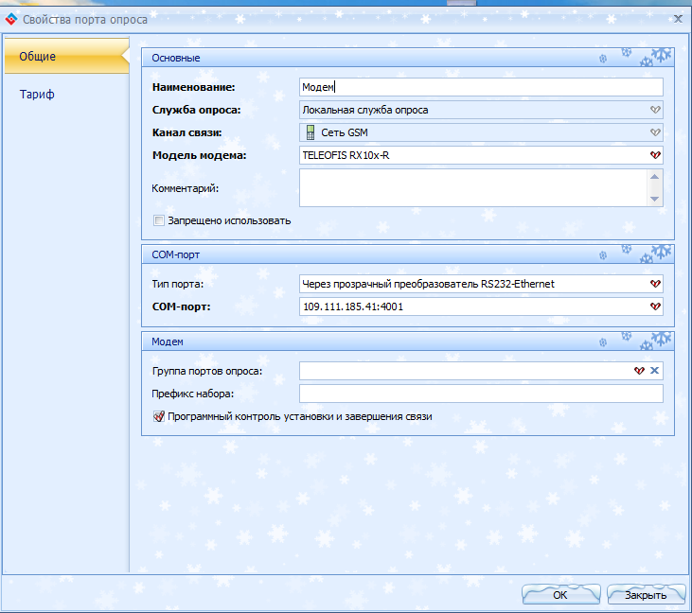Open the Служба опроса dropdown
The width and height of the screenshot is (692, 613).
(654, 110)
